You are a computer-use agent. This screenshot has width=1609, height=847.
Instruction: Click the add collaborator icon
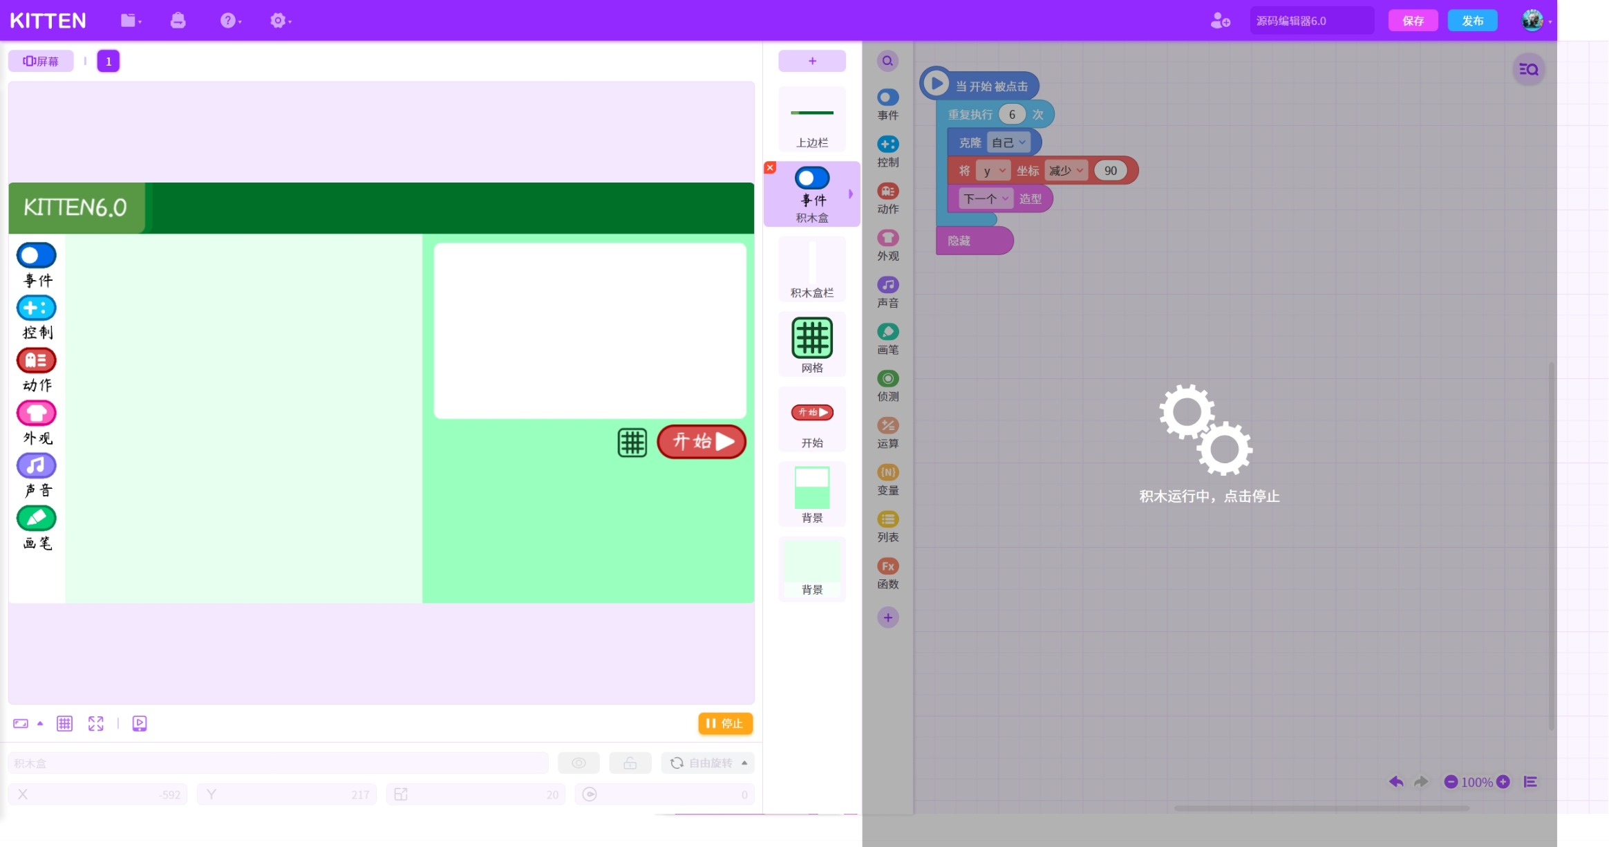[1220, 21]
